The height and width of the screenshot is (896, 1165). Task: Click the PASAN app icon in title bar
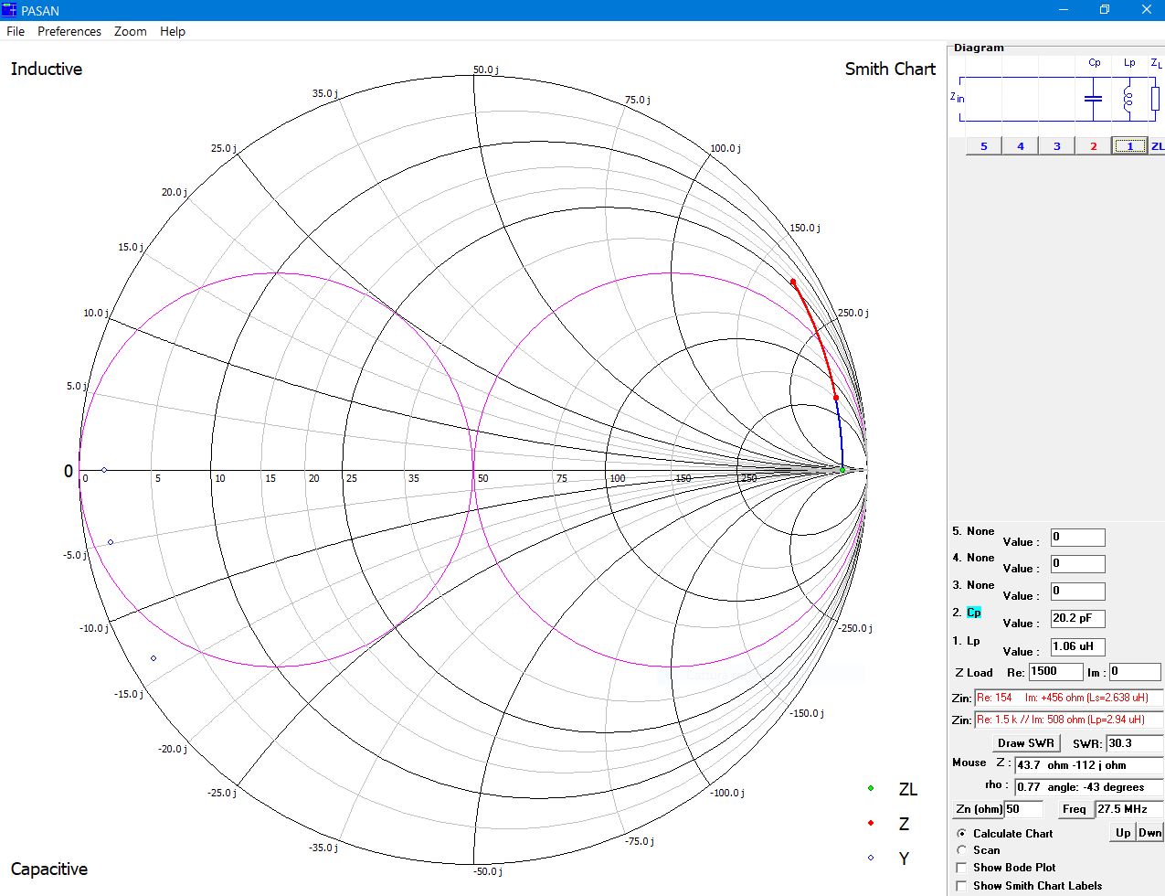pyautogui.click(x=9, y=10)
